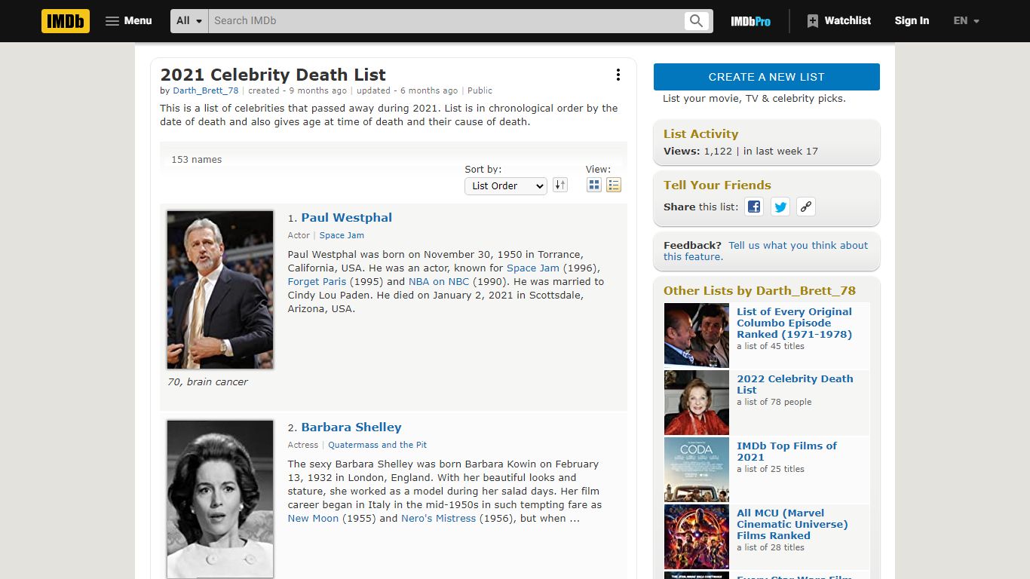
Task: Click Paul Westphal's photo
Action: [220, 289]
